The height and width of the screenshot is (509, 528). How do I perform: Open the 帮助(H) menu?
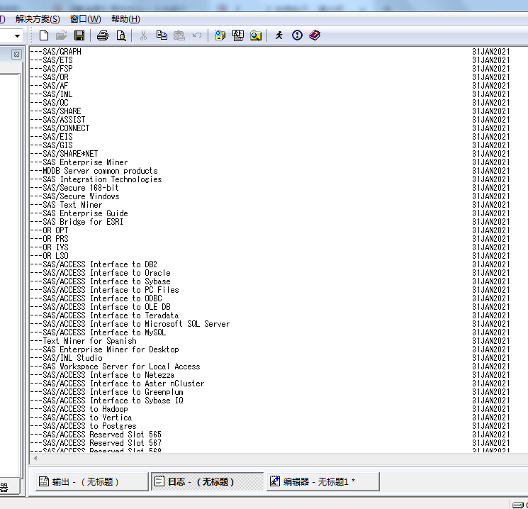[125, 19]
